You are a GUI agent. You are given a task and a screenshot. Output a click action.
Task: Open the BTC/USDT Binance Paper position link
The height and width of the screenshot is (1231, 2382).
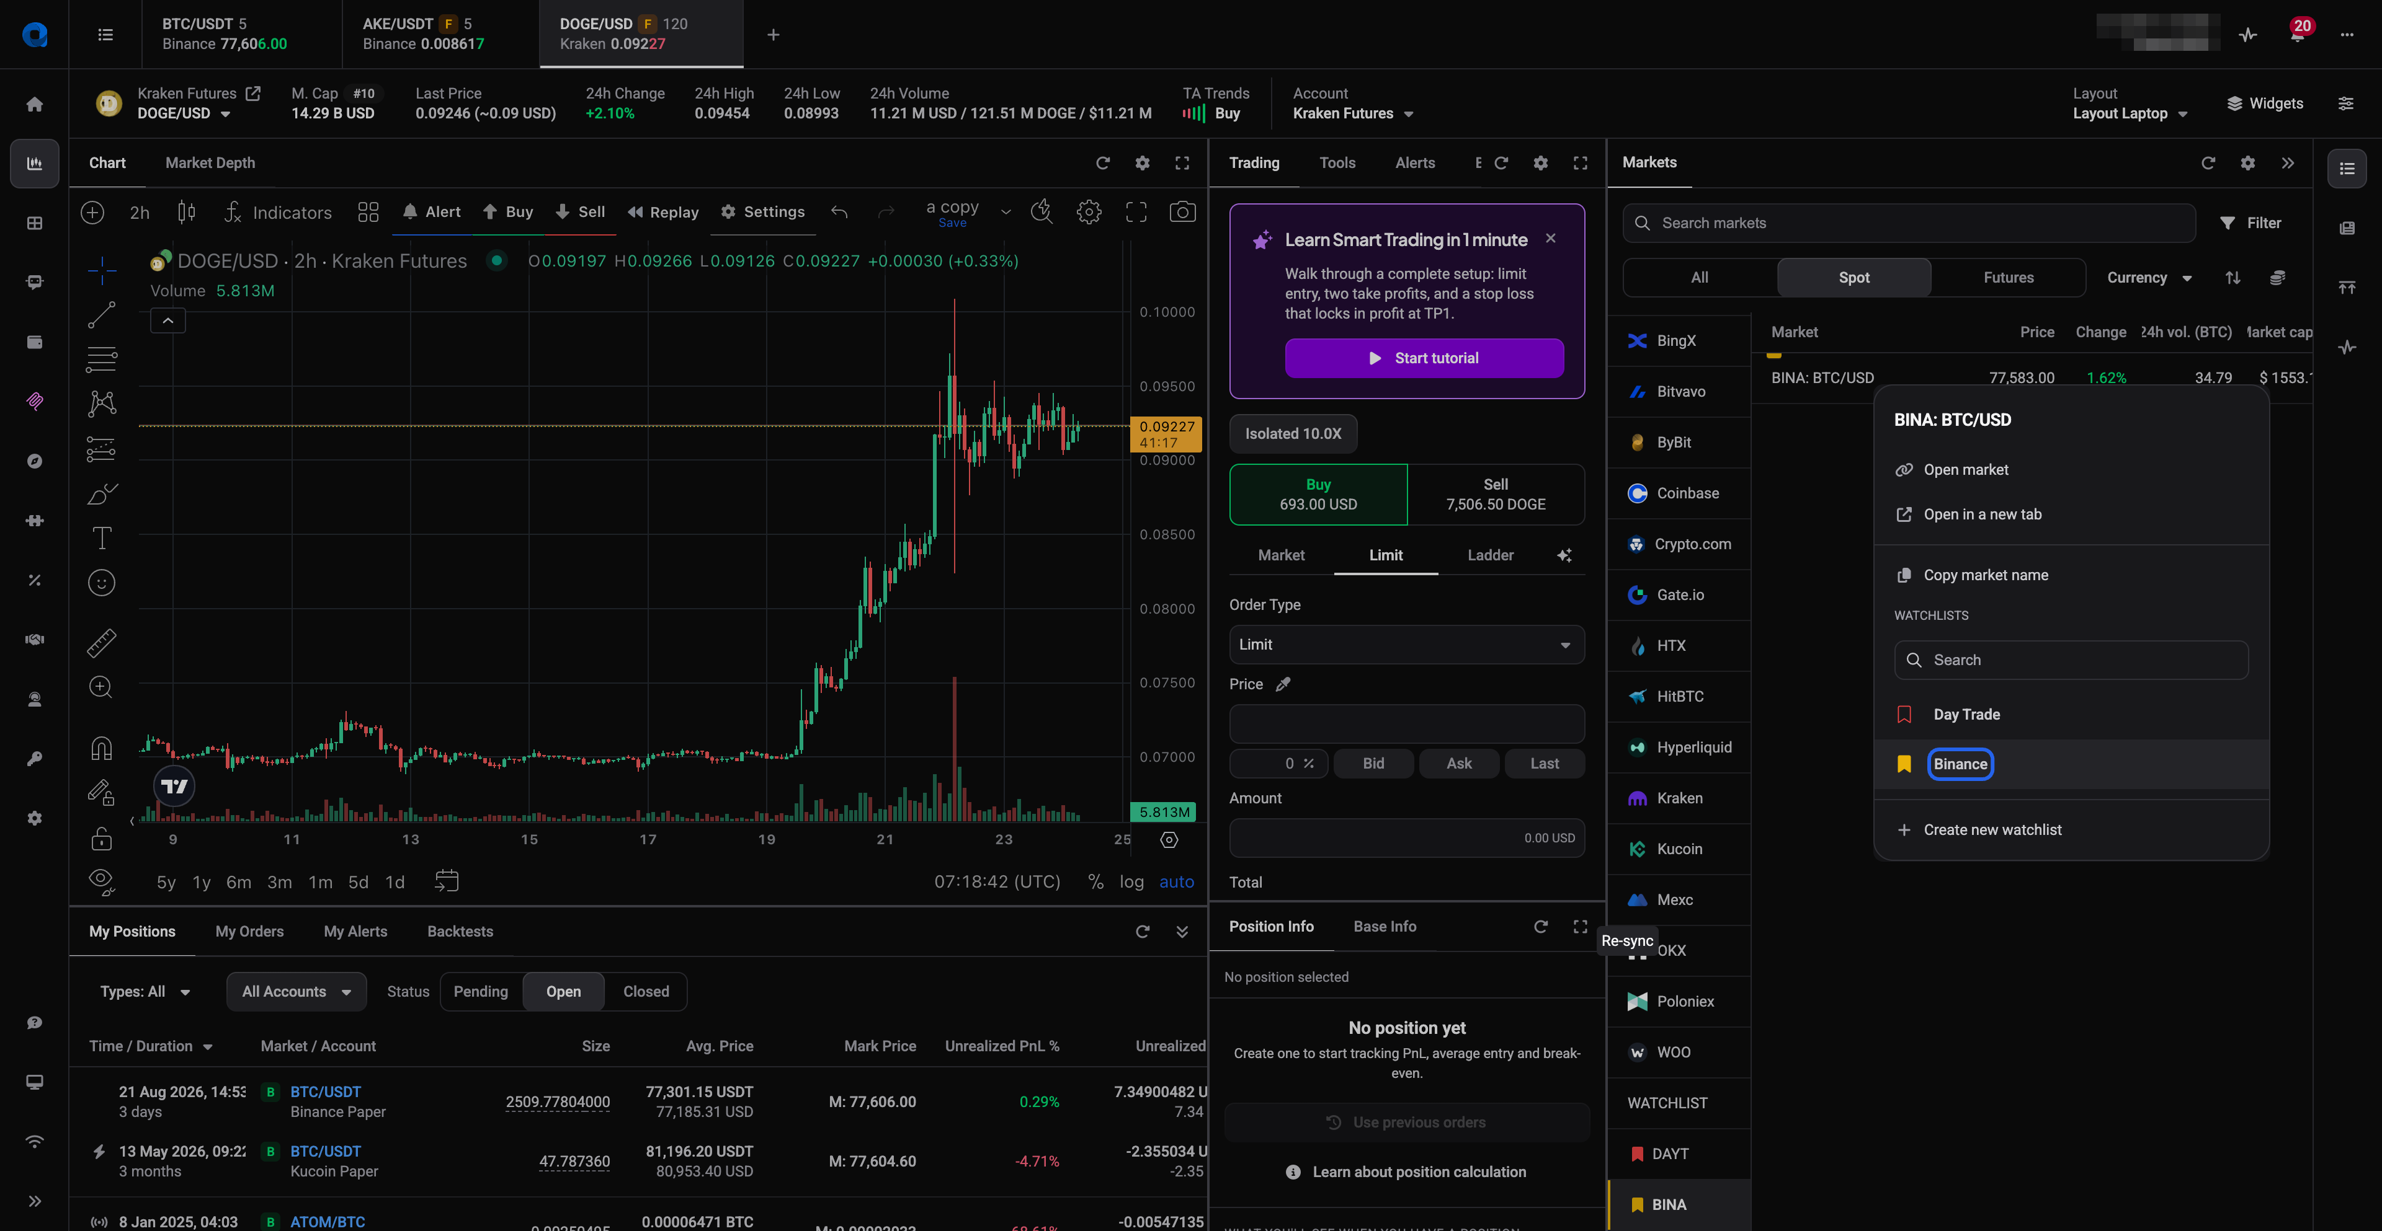(326, 1092)
